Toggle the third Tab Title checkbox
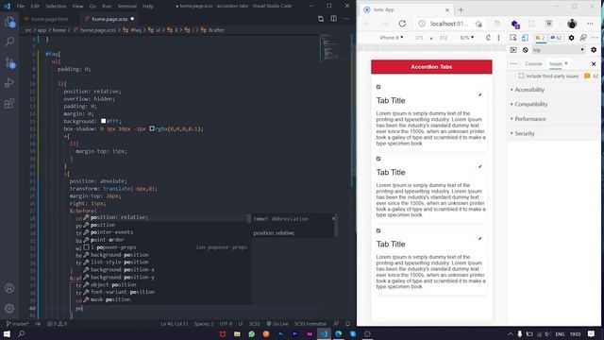 pyautogui.click(x=378, y=230)
